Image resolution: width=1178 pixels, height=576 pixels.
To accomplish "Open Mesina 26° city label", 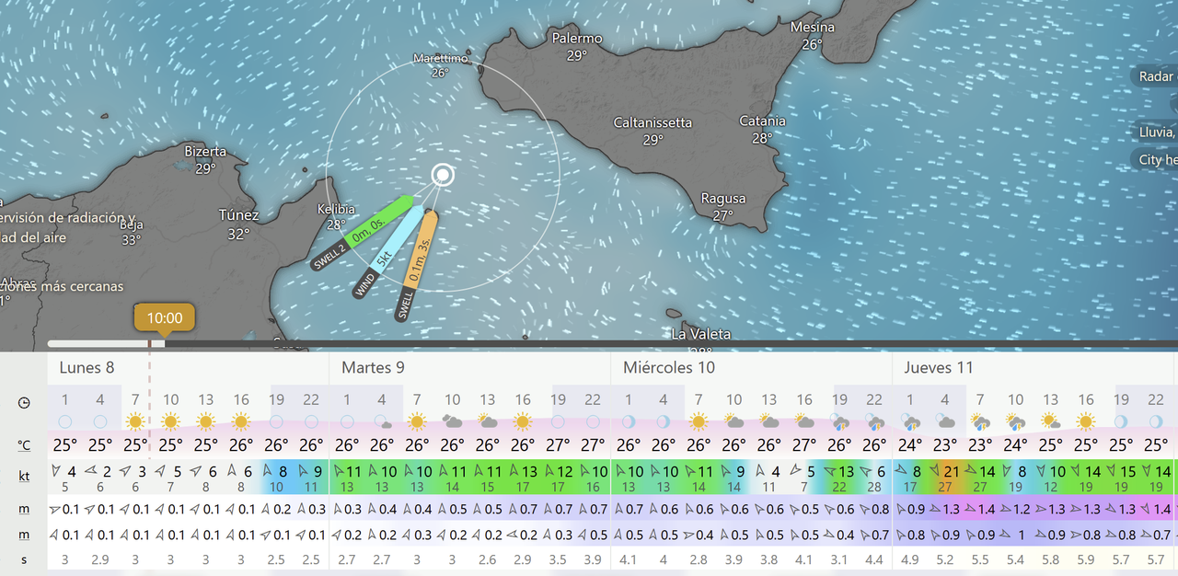I will point(813,36).
